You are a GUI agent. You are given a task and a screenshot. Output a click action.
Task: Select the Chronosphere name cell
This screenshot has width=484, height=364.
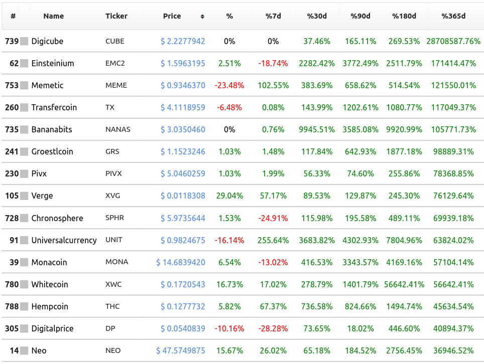click(x=57, y=218)
